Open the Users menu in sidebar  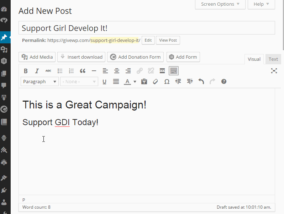pos(4,202)
